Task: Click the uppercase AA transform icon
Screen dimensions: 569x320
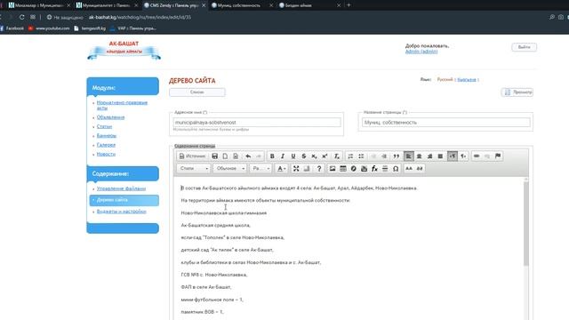Action: coord(409,169)
